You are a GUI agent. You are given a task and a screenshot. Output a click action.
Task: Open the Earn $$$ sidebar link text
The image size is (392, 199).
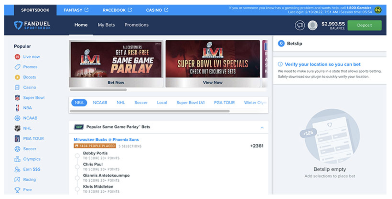pos(32,169)
